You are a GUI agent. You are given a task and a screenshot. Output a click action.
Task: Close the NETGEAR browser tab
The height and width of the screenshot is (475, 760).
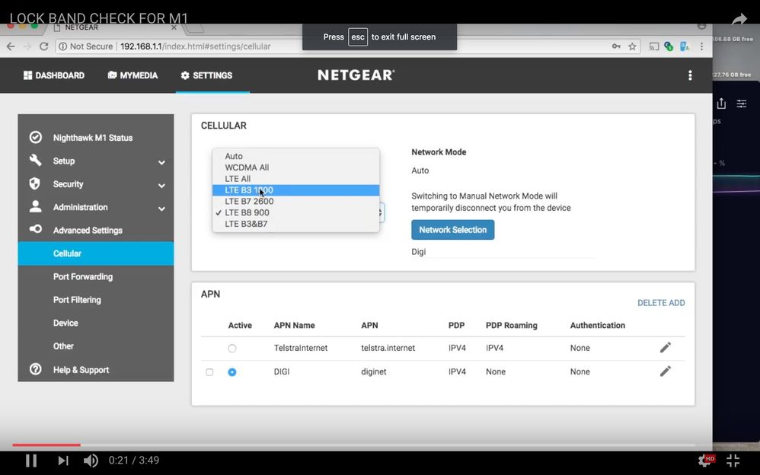point(174,27)
